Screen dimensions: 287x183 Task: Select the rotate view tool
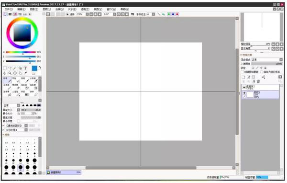point(15,73)
